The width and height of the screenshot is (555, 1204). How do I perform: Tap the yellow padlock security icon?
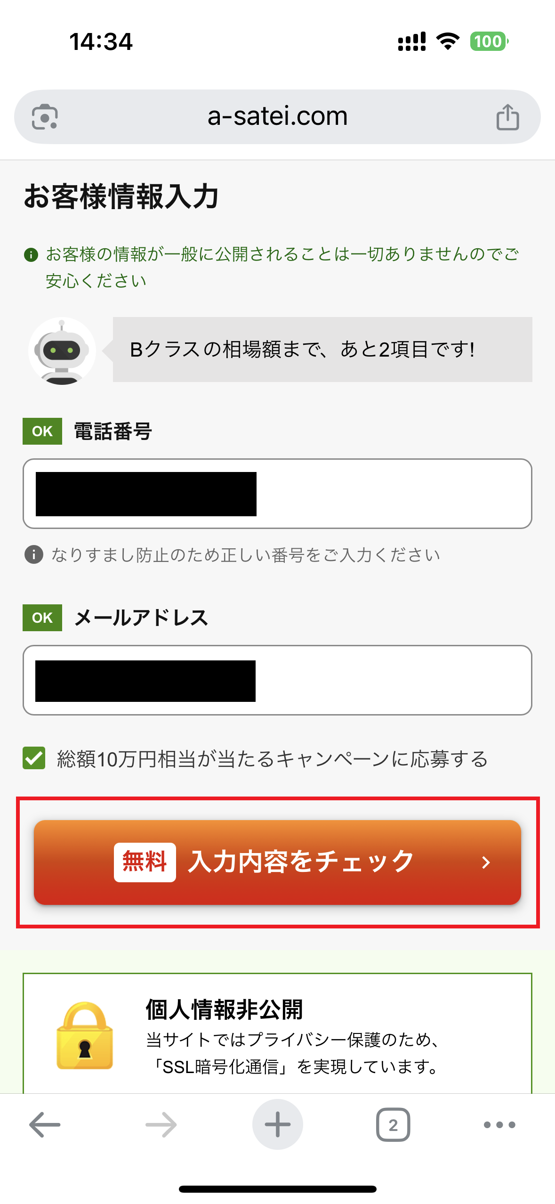point(85,1036)
